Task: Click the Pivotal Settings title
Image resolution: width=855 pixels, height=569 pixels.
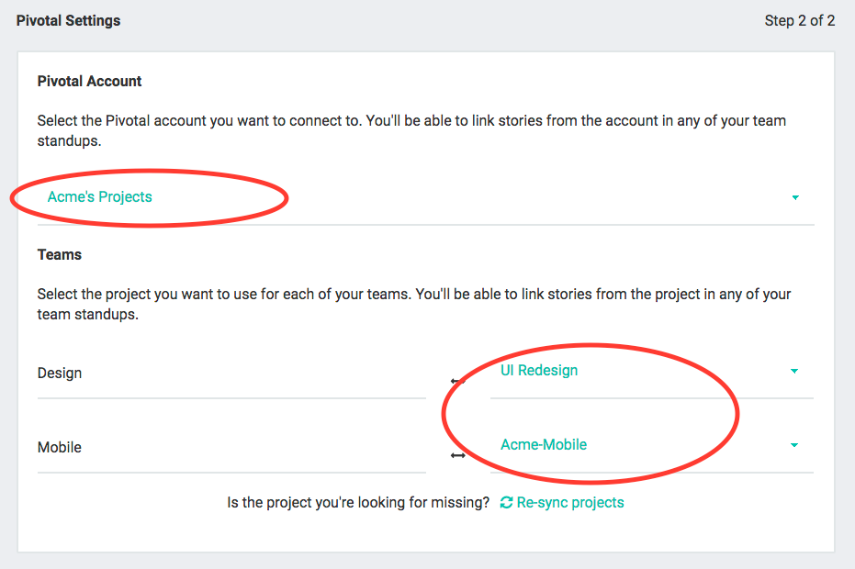Action: point(68,21)
